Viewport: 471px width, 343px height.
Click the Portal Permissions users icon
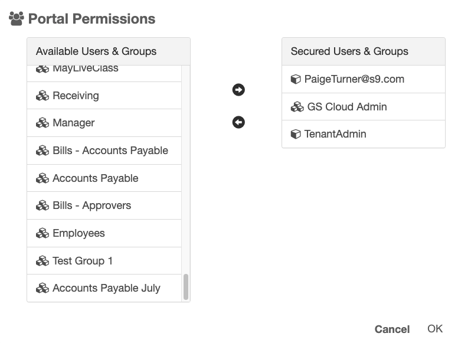pyautogui.click(x=16, y=19)
